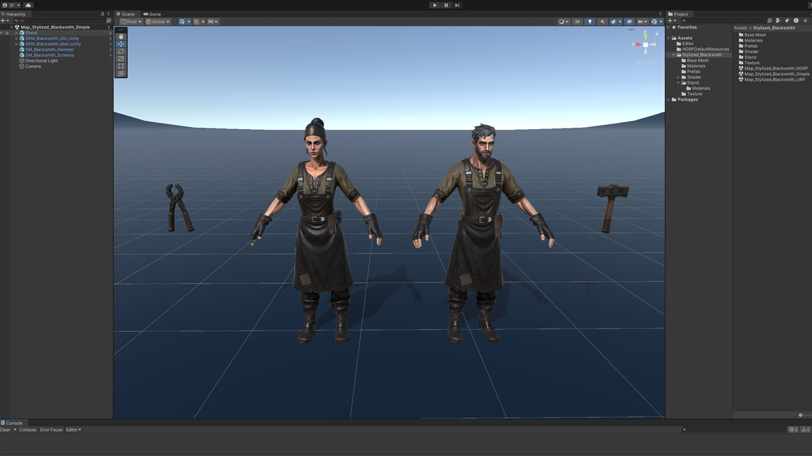812x456 pixels.
Task: Open the cloud services icon
Action: coord(28,5)
